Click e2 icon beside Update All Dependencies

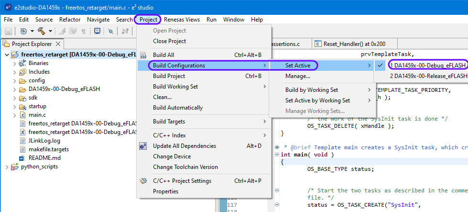pyautogui.click(x=143, y=146)
